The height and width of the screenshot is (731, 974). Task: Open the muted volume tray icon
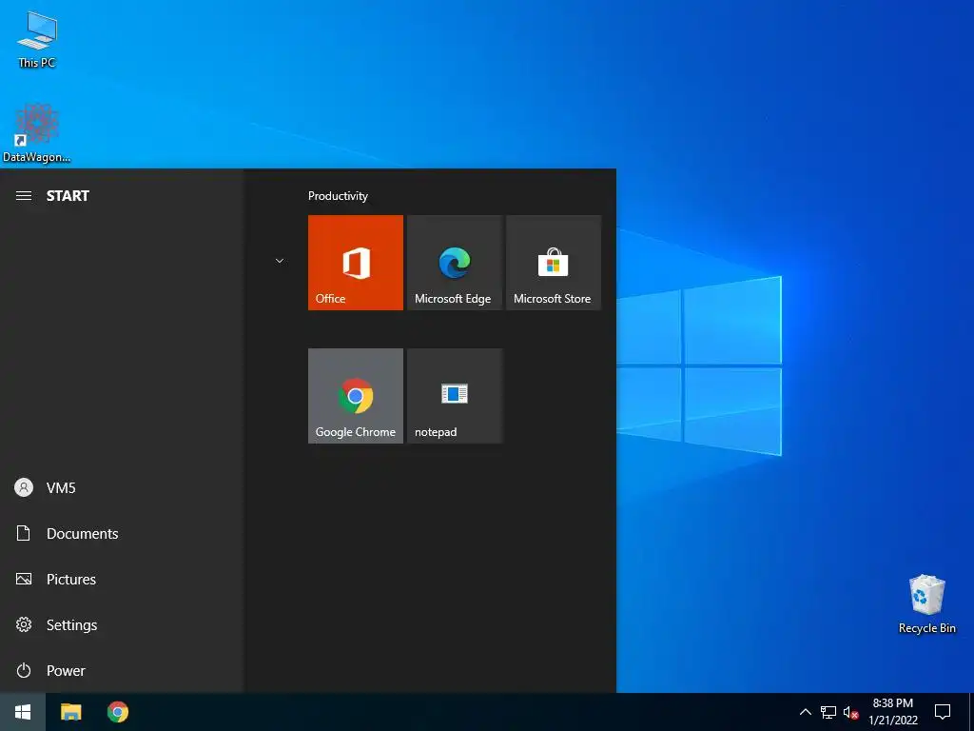[850, 712]
